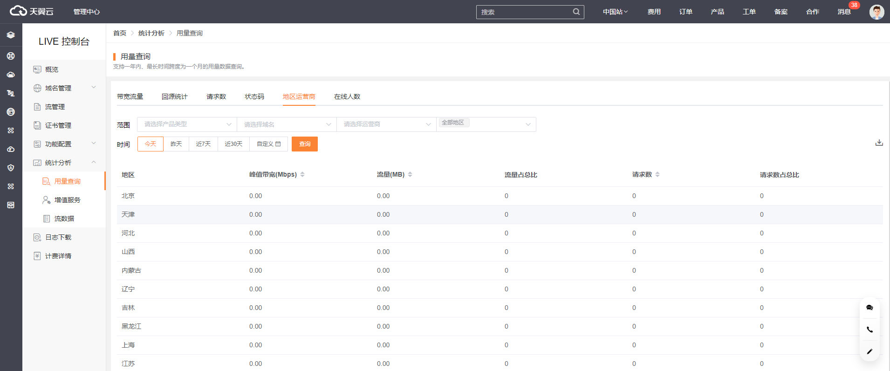Open the 请选择产品类型 dropdown
This screenshot has height=371, width=890.
(x=187, y=124)
